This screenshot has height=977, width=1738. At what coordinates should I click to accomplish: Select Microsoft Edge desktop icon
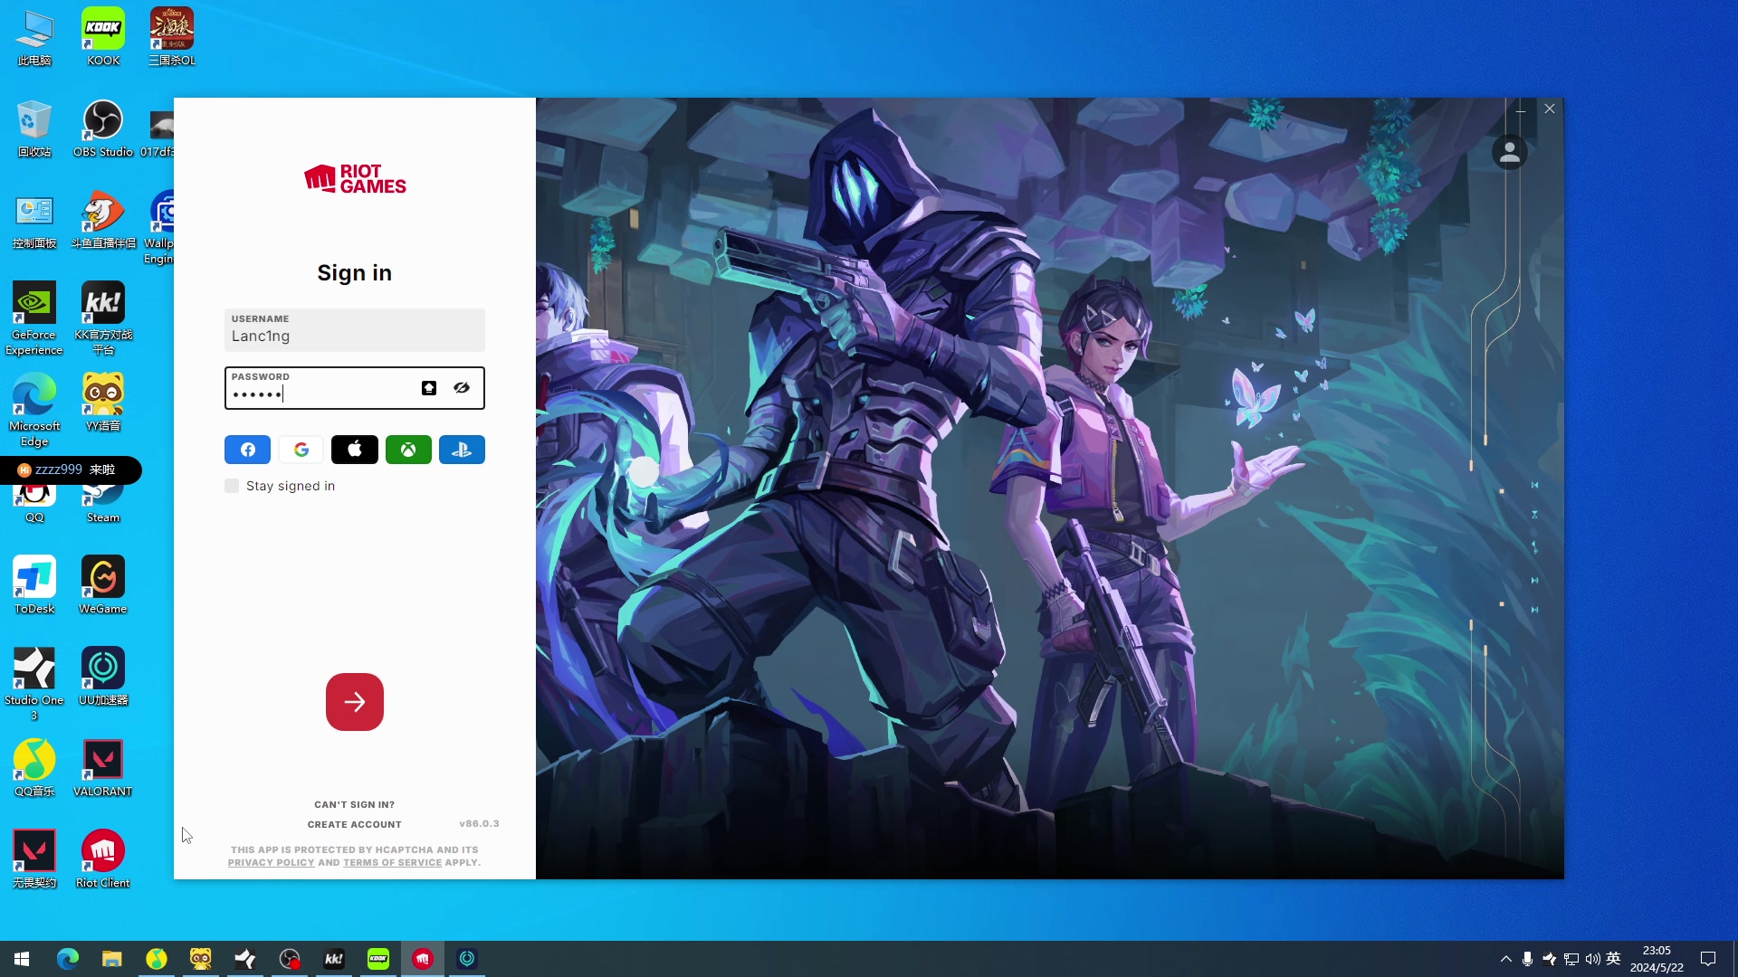[34, 410]
